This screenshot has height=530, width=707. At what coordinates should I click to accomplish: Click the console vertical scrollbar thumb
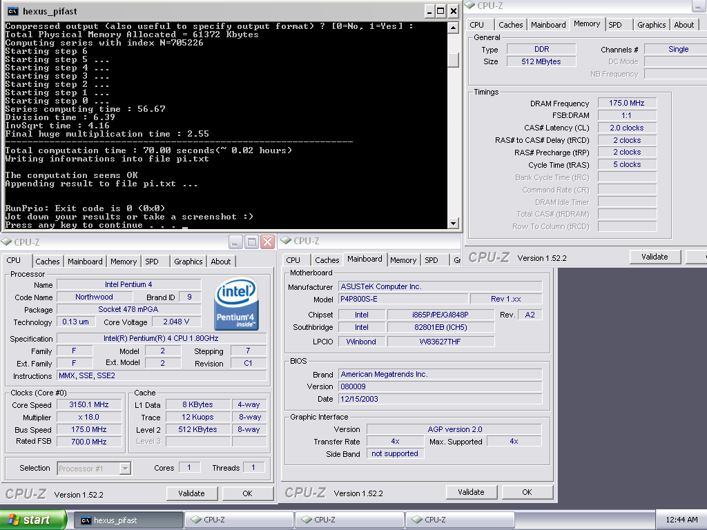(x=453, y=60)
